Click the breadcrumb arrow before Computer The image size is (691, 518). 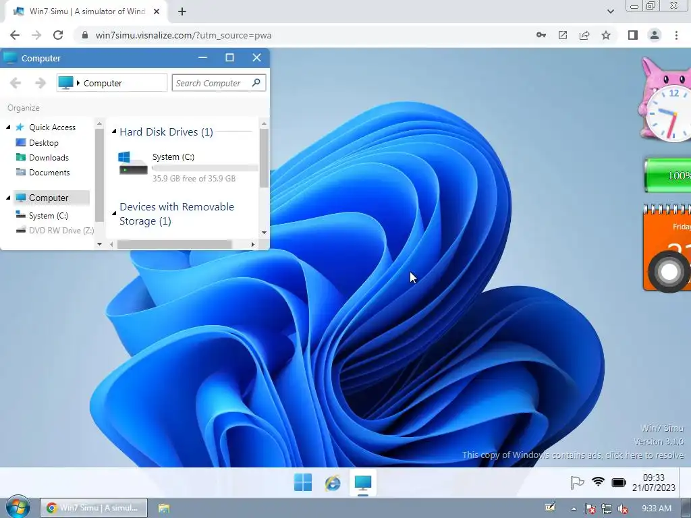point(78,83)
